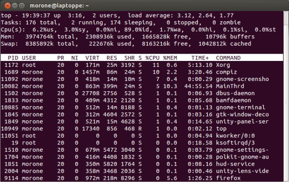Click the time 19:39:37 in top header
289x182 pixels.
click(x=36, y=15)
